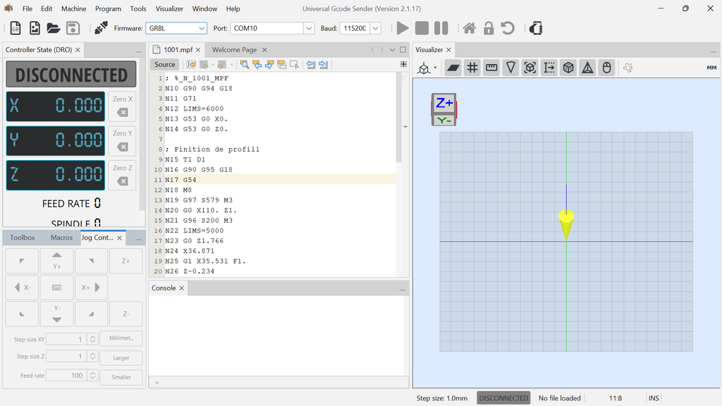The image size is (722, 406).
Task: Home the machine with house icon
Action: point(469,28)
